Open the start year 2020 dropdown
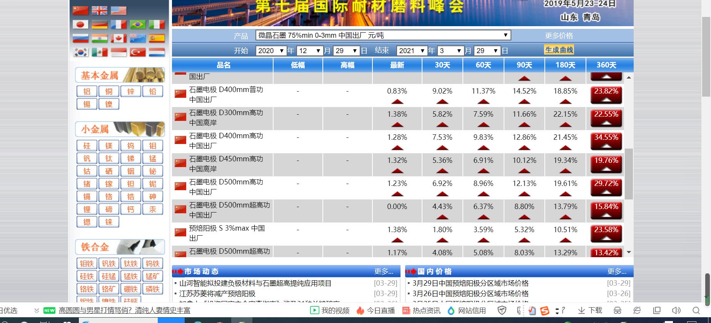Image resolution: width=711 pixels, height=323 pixels. 271,51
